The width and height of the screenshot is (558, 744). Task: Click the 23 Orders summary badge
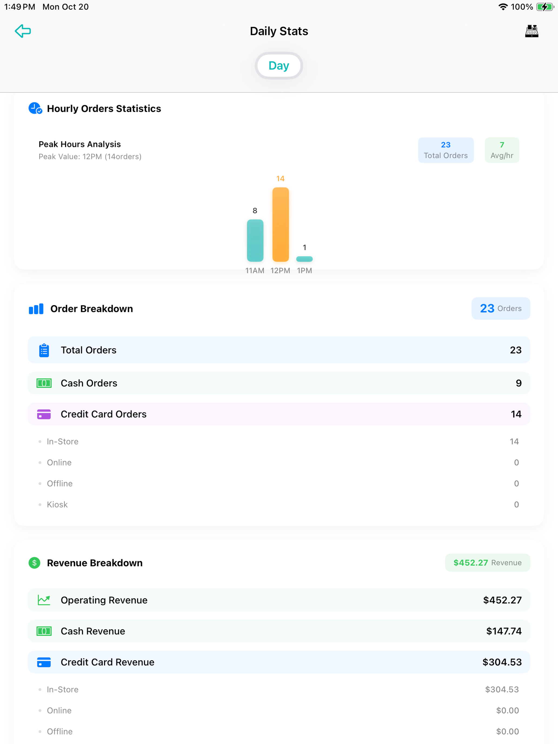[500, 308]
